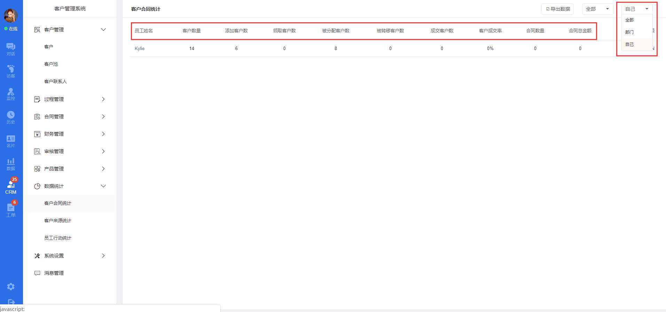Expand the 合同管理 section chevron
The image size is (666, 312).
point(103,117)
